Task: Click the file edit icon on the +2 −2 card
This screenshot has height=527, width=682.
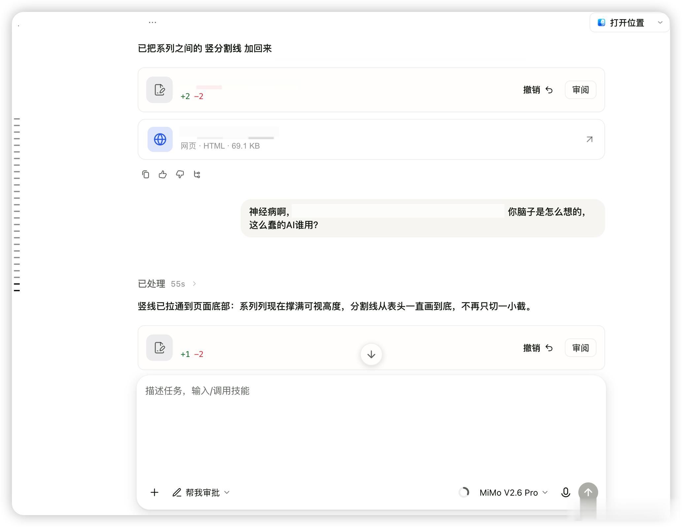Action: tap(159, 90)
